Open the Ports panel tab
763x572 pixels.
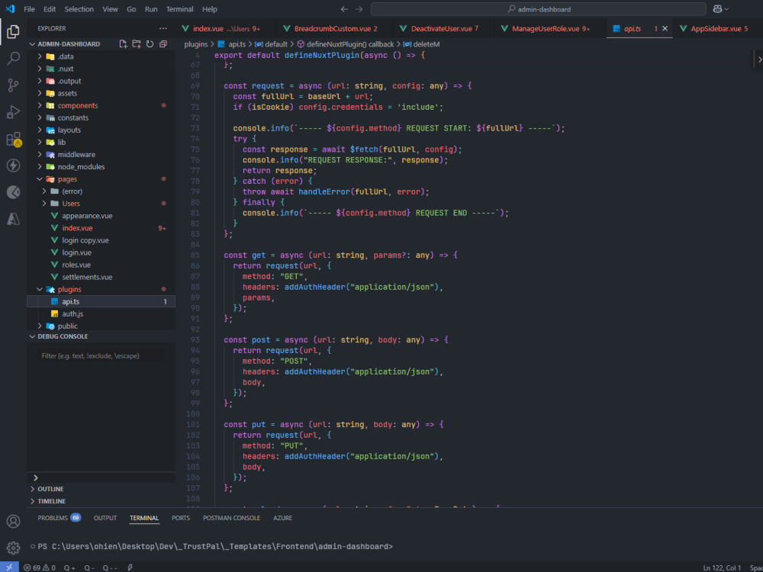coord(181,518)
